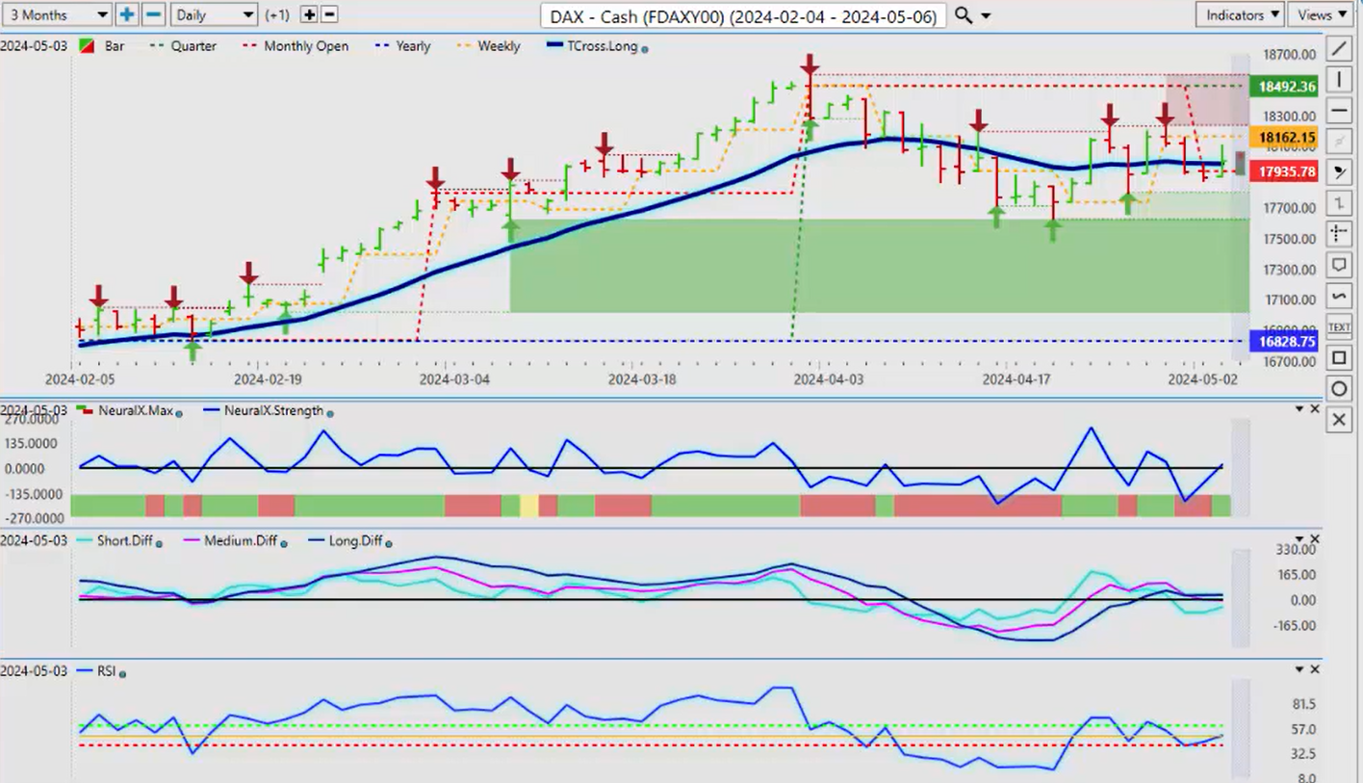Click the info dot next to Long.Diff

pos(388,543)
